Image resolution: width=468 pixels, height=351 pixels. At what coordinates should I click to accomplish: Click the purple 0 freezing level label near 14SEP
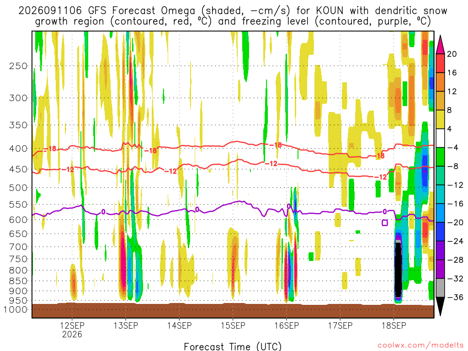[x=197, y=209]
